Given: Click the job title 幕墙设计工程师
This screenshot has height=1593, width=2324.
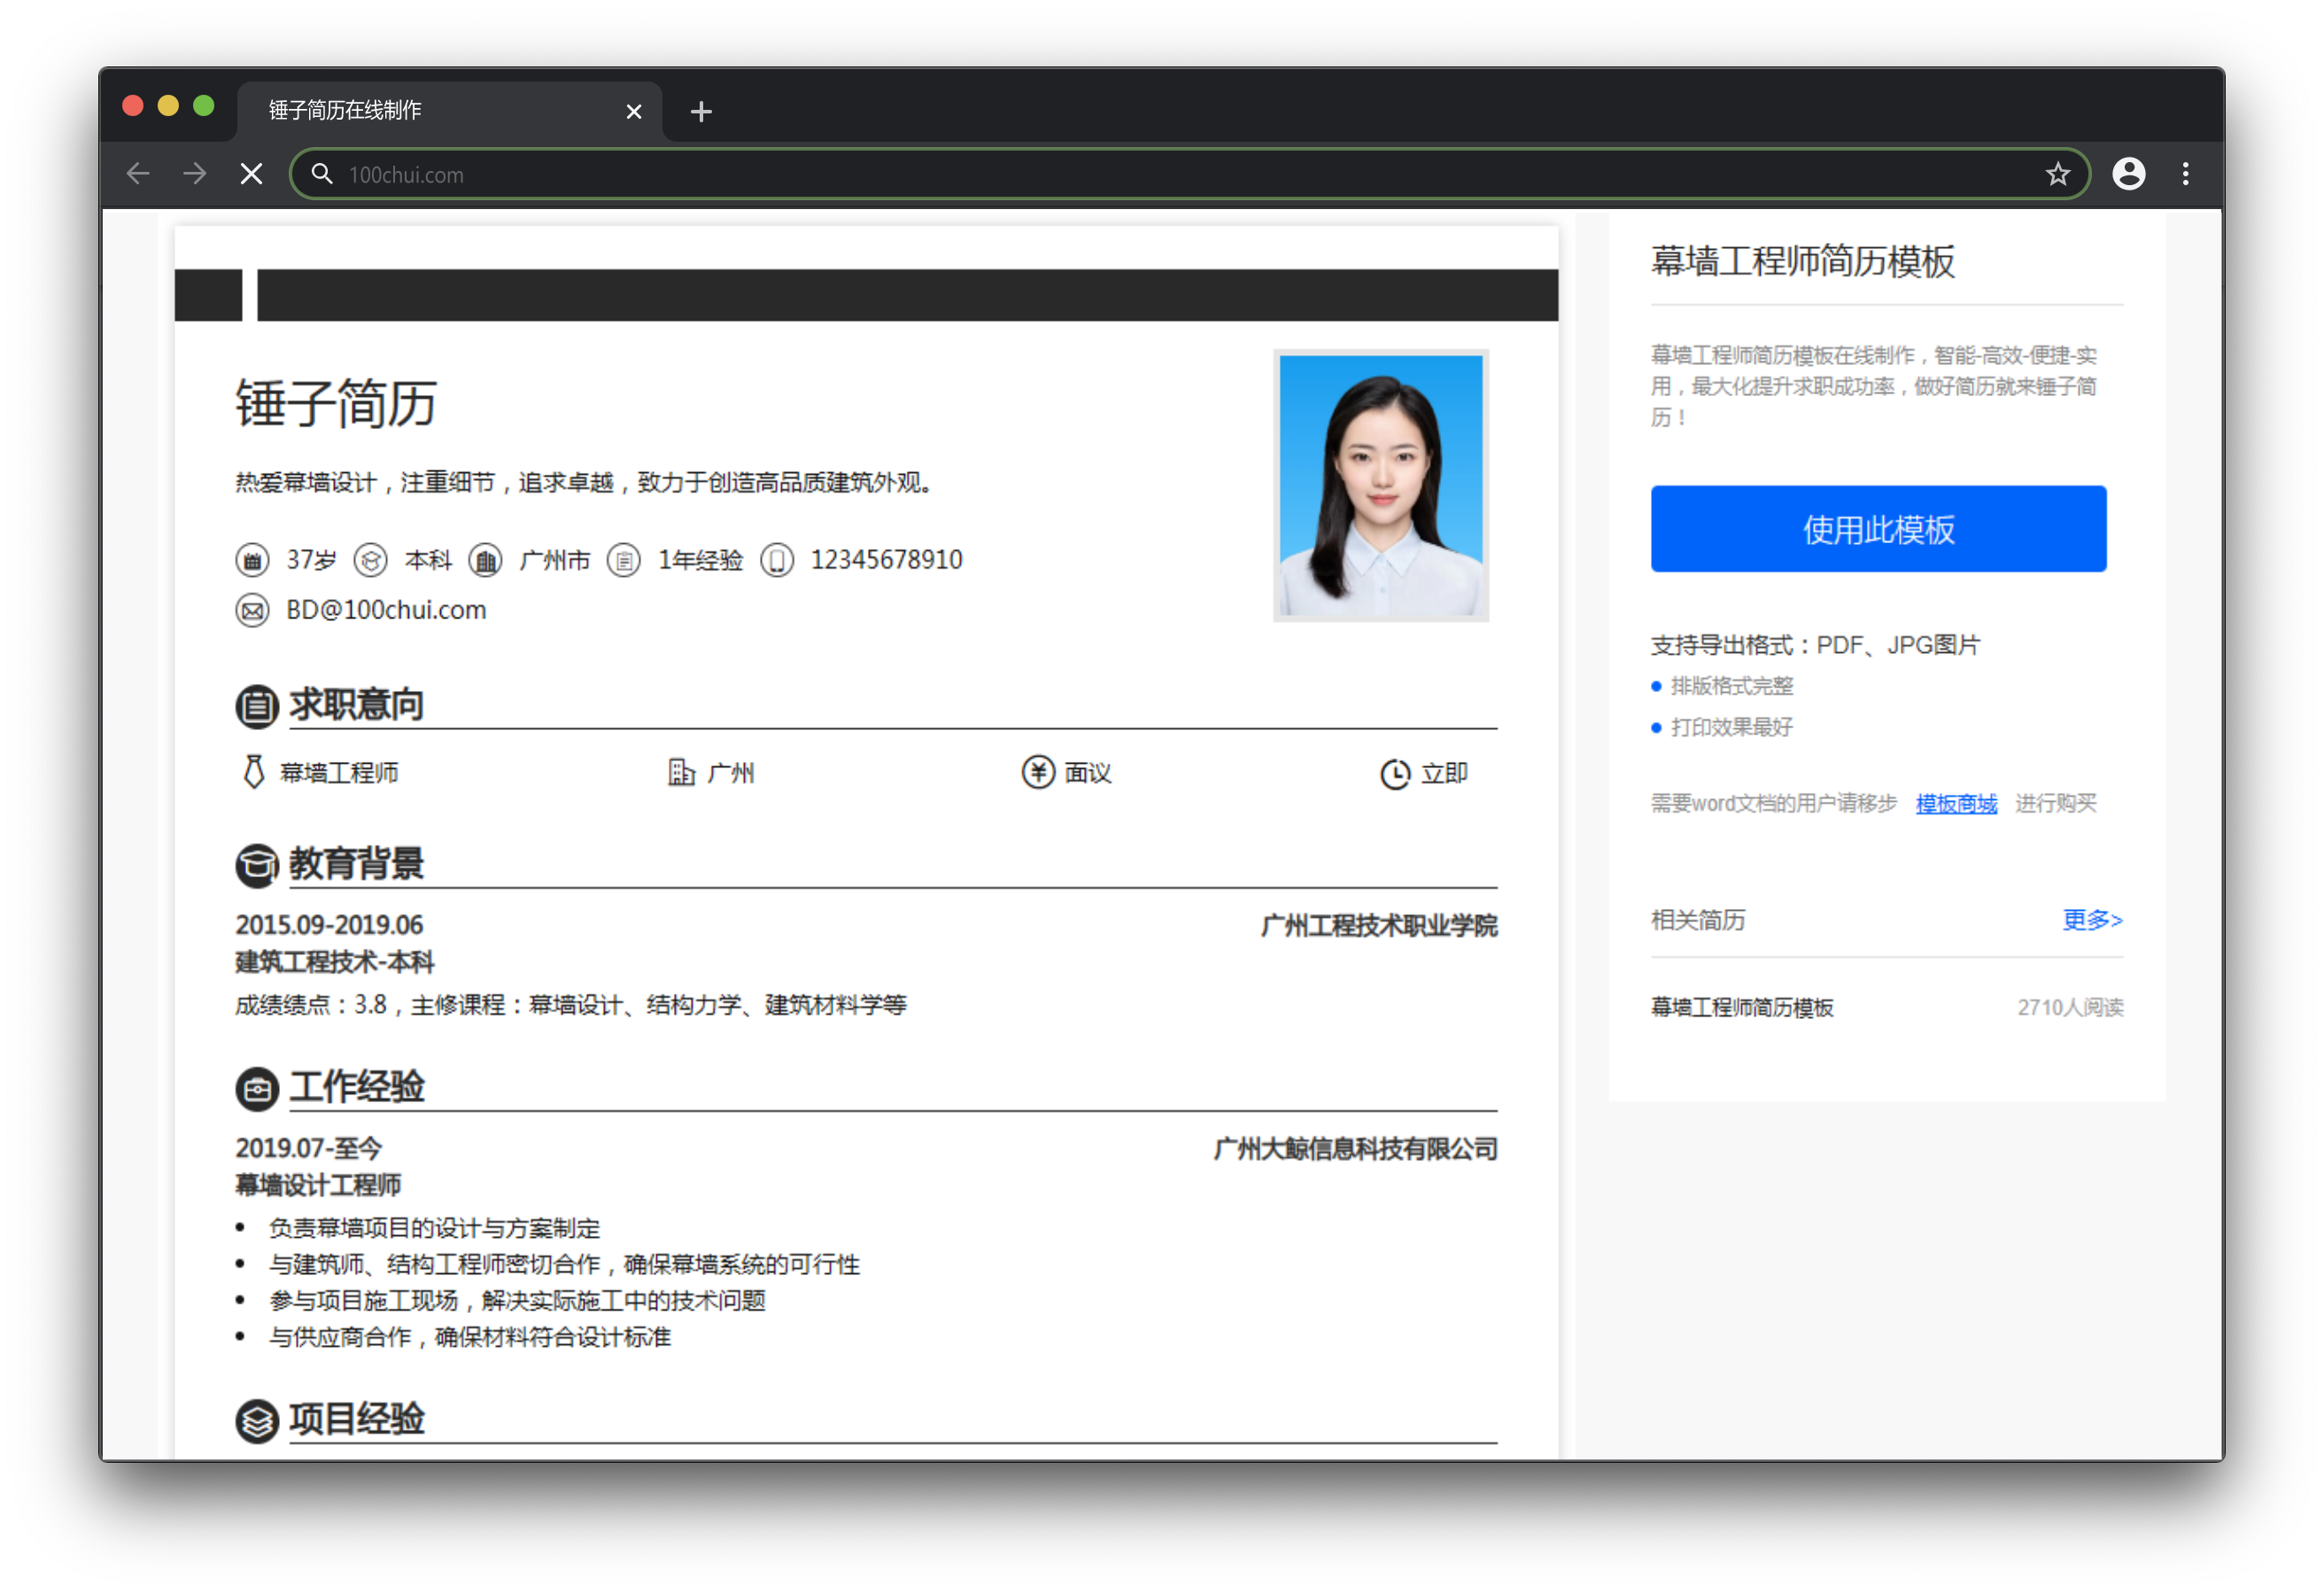Looking at the screenshot, I should [x=318, y=1185].
